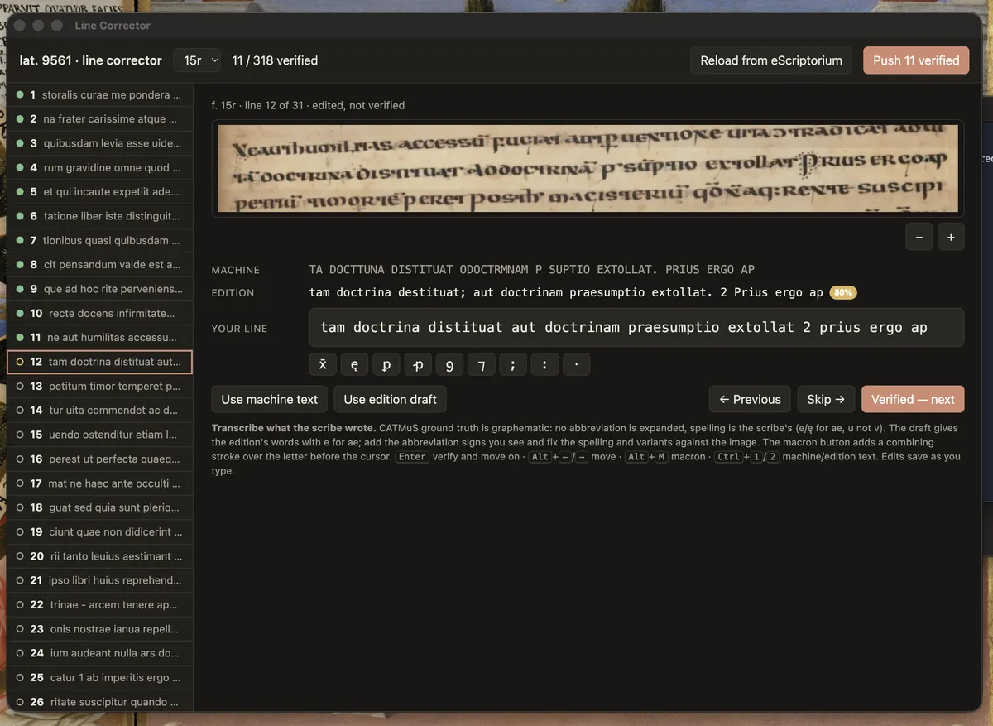Insert the Tironian et ⁊ sign
The image size is (993, 726).
tap(481, 364)
